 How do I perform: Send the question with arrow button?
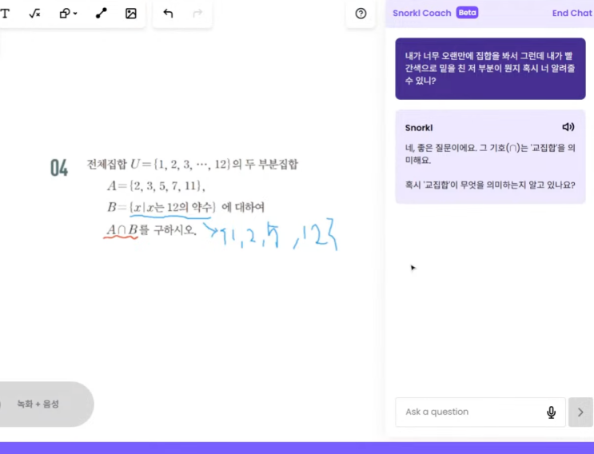tap(580, 412)
